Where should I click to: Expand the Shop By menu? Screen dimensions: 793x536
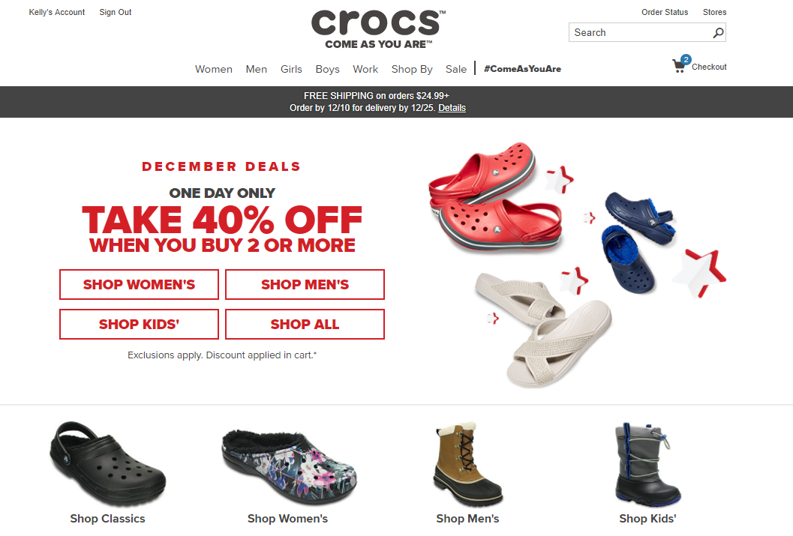click(x=412, y=69)
